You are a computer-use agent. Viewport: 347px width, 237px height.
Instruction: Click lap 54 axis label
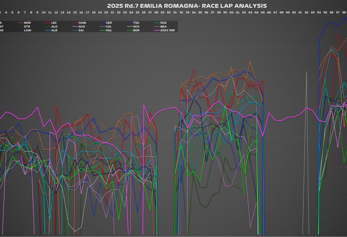point(319,13)
